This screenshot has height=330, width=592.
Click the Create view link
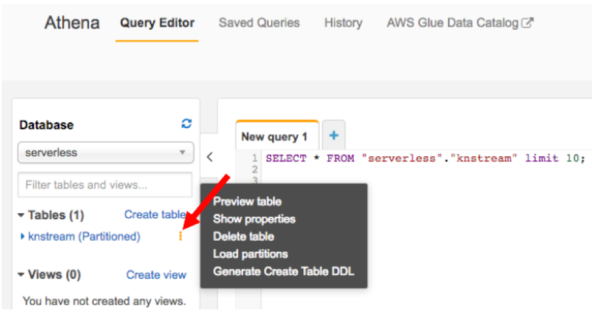[156, 275]
